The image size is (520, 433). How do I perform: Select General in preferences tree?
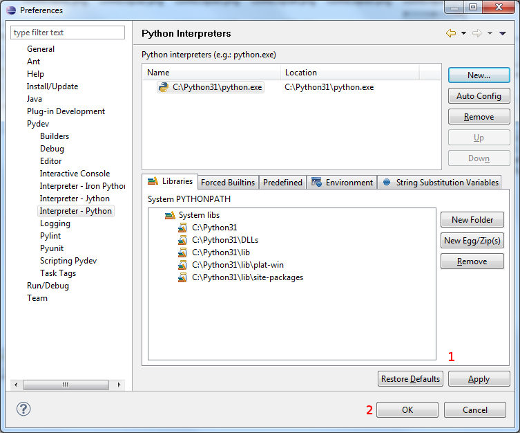(41, 49)
